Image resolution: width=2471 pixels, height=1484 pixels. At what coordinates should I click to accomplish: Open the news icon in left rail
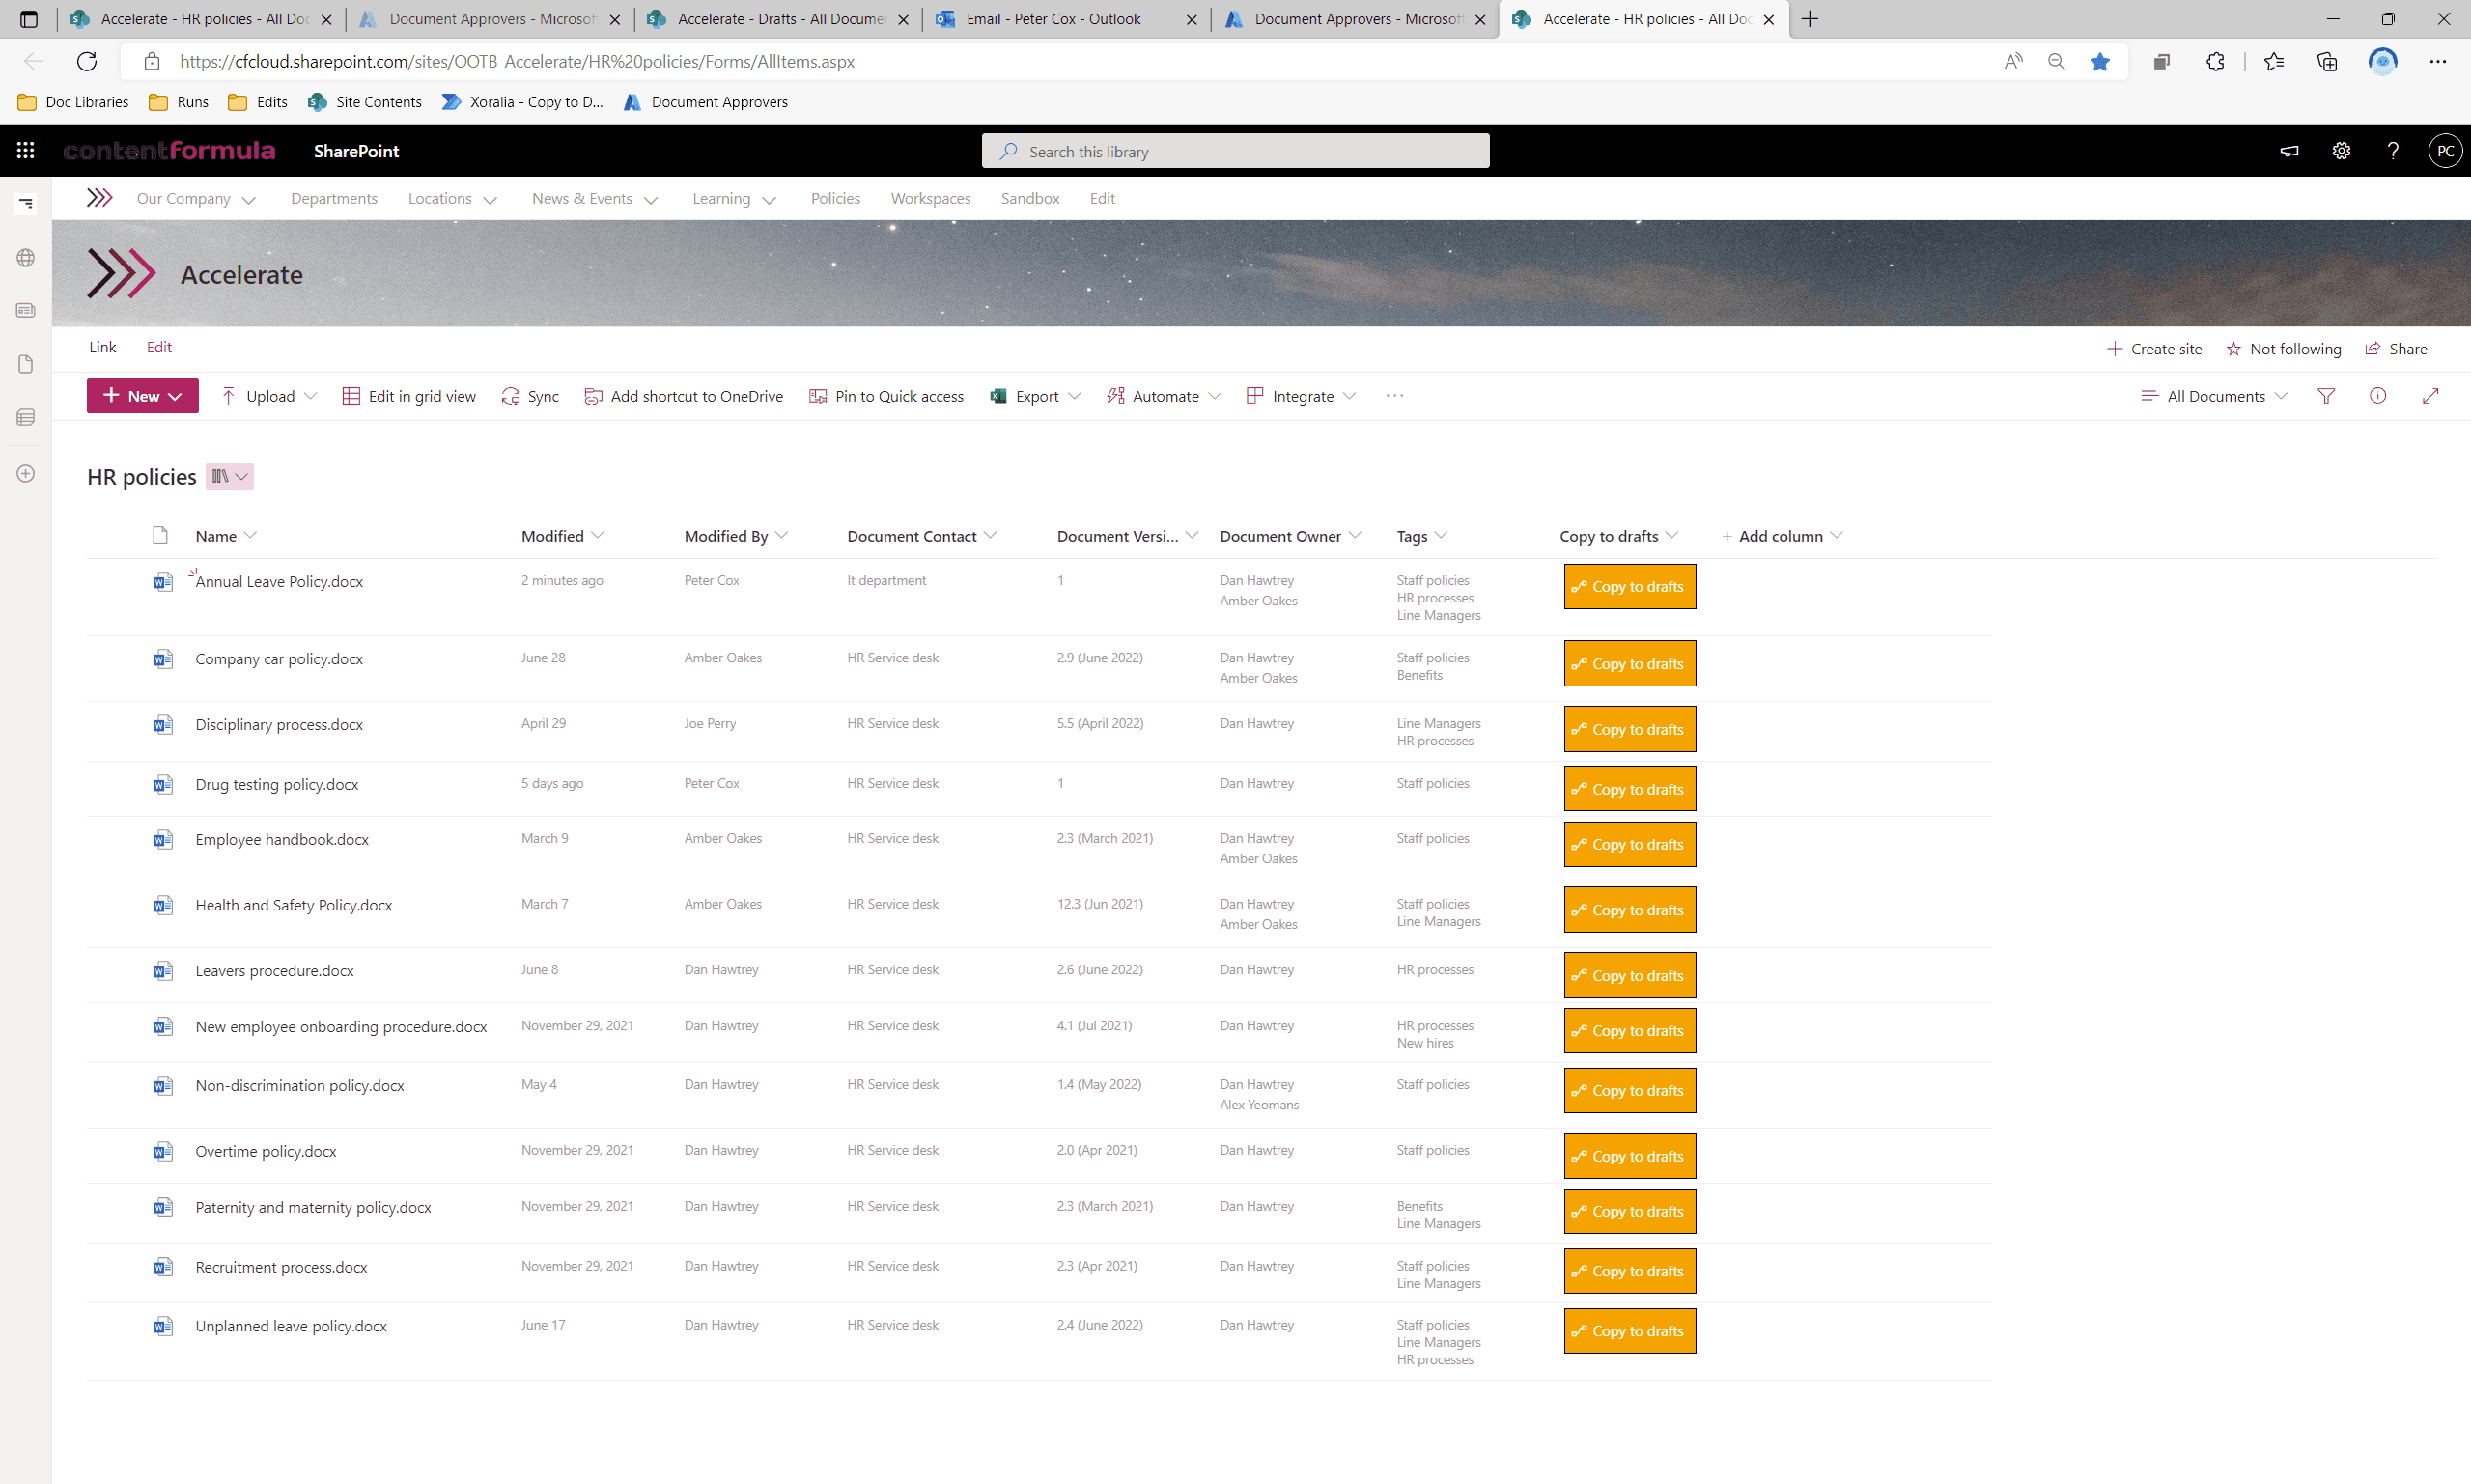pos(26,311)
